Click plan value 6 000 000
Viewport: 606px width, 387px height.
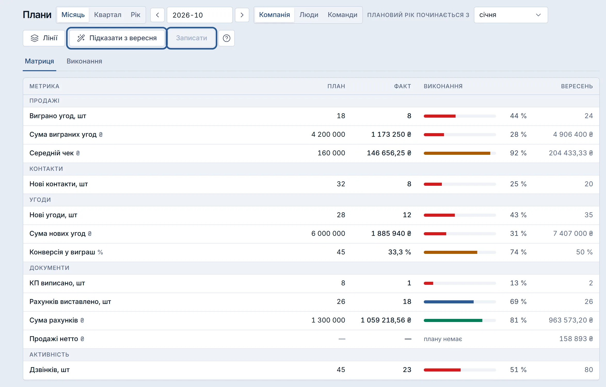coord(328,233)
